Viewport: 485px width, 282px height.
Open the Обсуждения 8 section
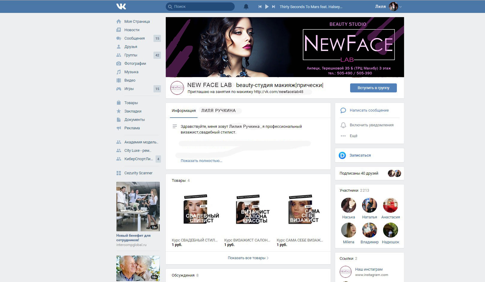(185, 275)
